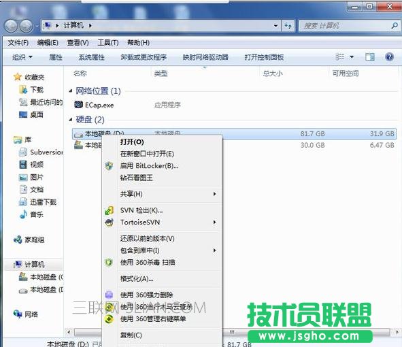
Task: Click the 桌面 icon in sidebar
Action: click(23, 114)
